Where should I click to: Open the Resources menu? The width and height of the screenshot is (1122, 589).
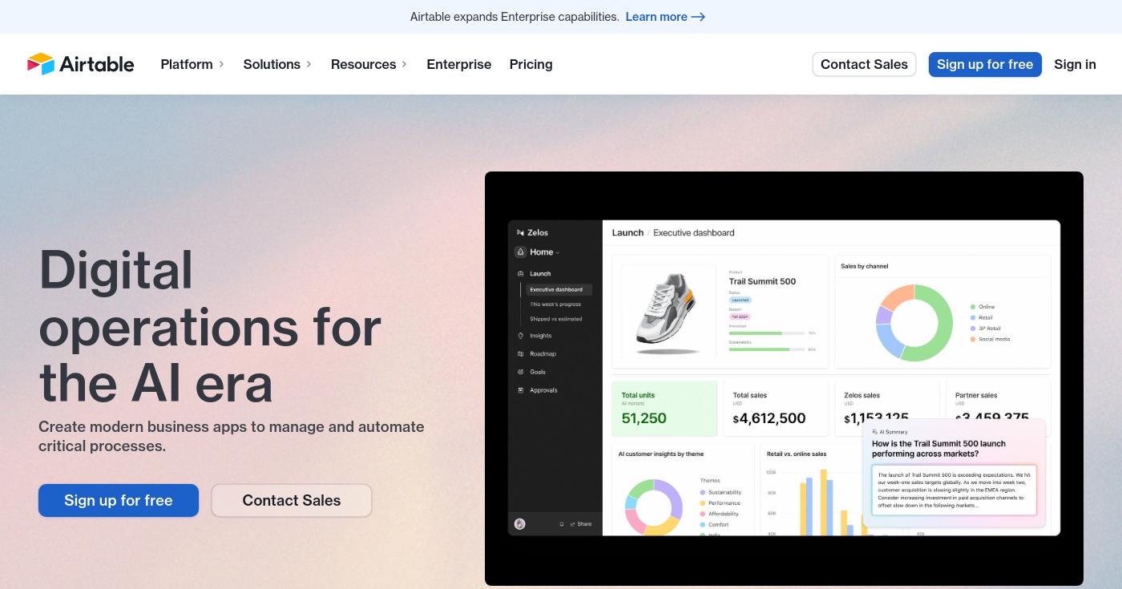coord(369,64)
